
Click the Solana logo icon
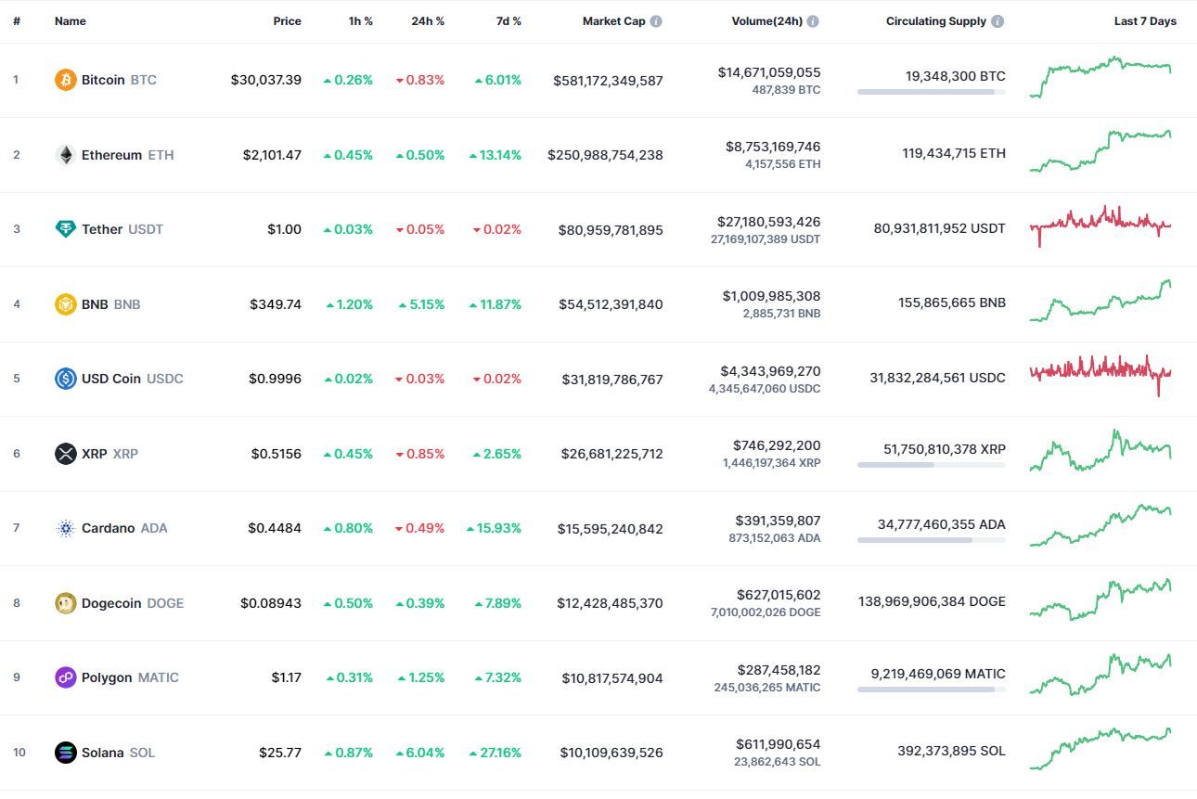pos(65,753)
